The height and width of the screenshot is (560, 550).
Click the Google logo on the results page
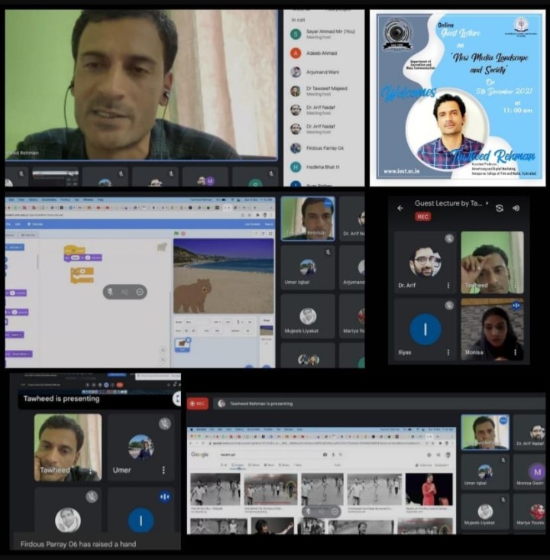[x=200, y=455]
